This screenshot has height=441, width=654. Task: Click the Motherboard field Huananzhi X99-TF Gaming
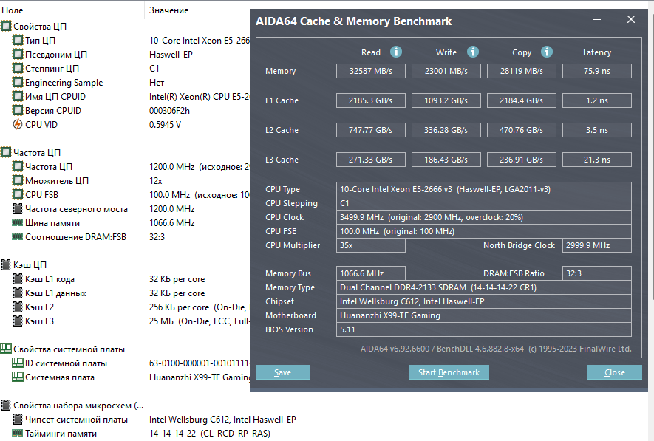click(484, 315)
